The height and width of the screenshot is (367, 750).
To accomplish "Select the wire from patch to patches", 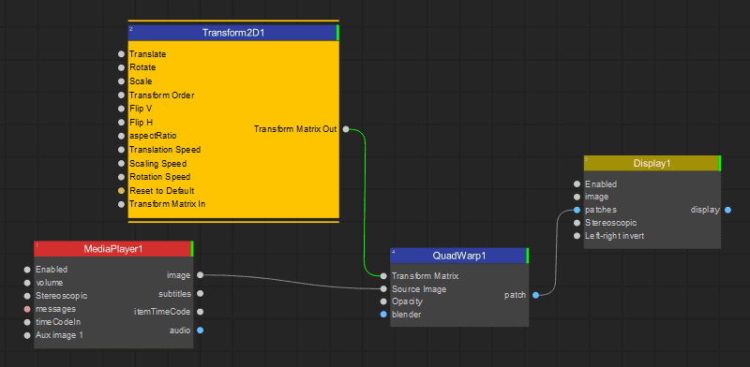I will pos(556,254).
